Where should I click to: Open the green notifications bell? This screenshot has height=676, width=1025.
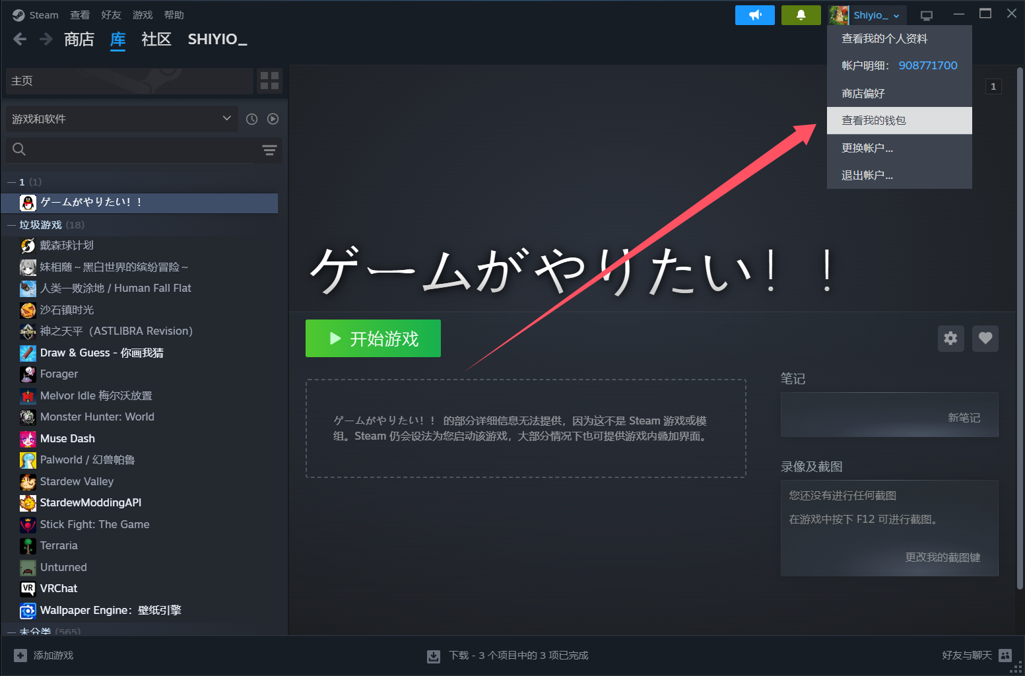click(x=801, y=15)
